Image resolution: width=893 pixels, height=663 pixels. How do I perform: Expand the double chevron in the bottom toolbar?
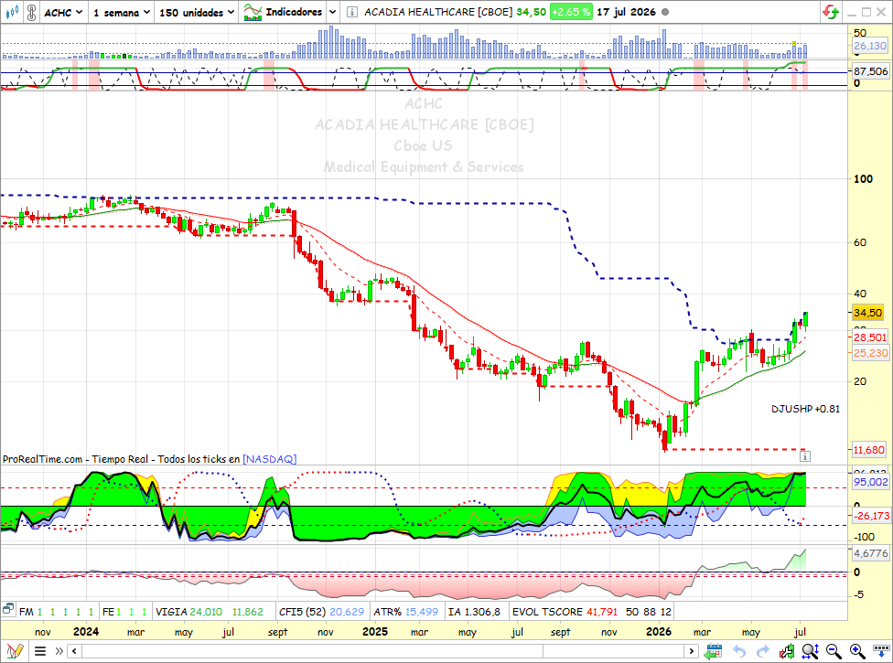59,650
